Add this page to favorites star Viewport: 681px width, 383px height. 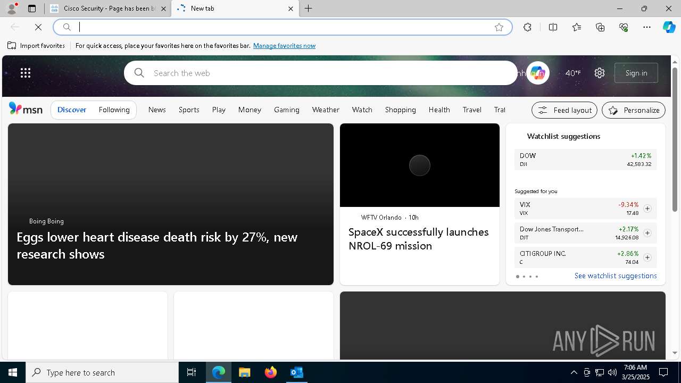[x=499, y=27]
